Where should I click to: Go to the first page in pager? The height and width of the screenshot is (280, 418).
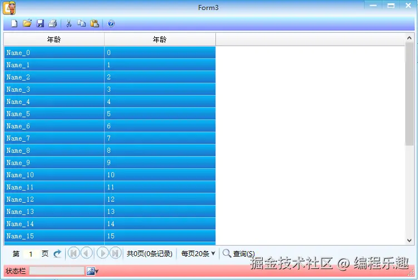pos(74,253)
